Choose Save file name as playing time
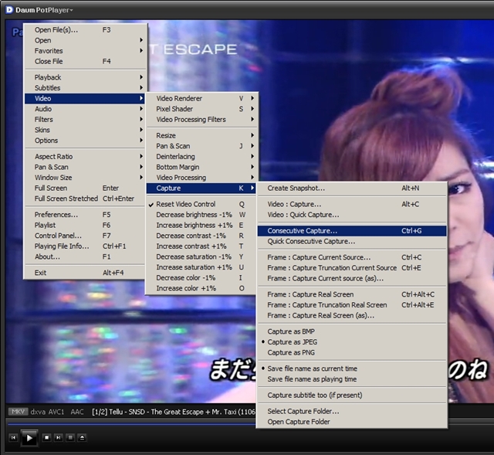Viewport: 494px width, 455px height. (312, 379)
